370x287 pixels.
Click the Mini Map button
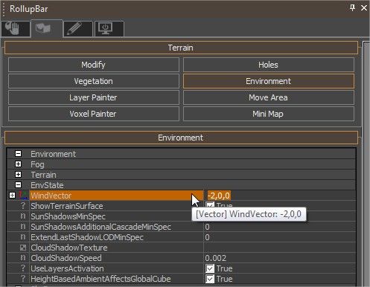pos(269,114)
